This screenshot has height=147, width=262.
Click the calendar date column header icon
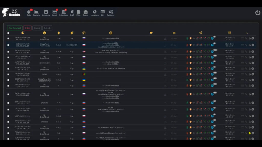point(230,33)
